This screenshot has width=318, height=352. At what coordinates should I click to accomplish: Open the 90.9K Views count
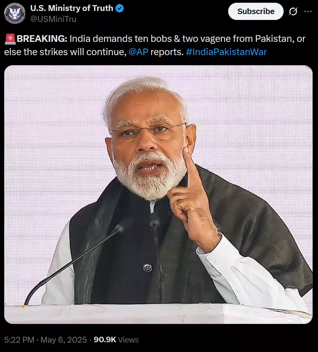116,339
